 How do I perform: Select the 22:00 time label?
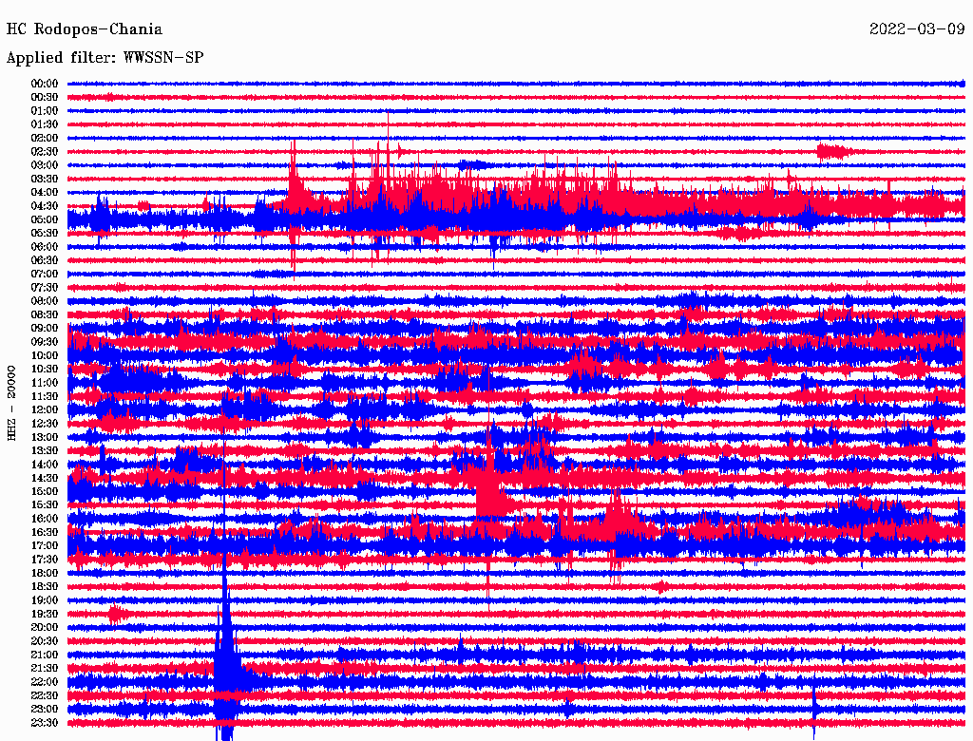coord(45,682)
